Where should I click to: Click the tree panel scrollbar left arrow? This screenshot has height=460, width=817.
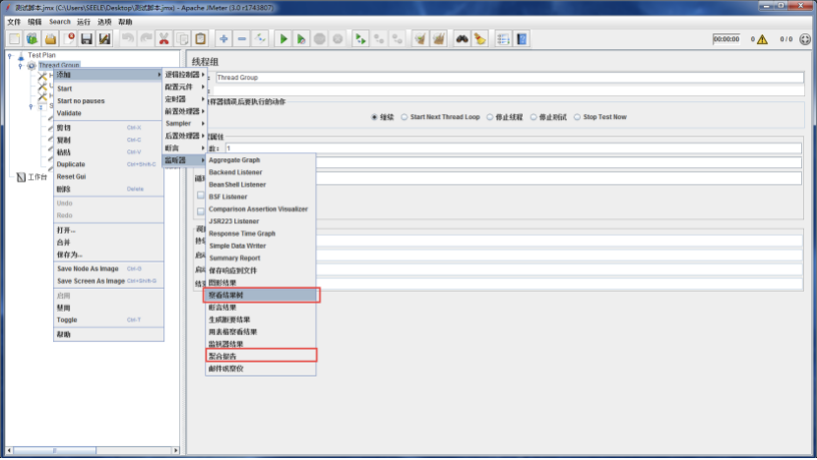(9, 450)
